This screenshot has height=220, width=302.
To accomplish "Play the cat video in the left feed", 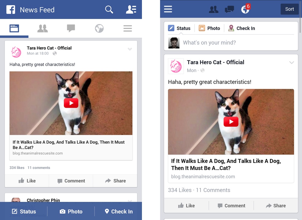I will click(x=71, y=103).
